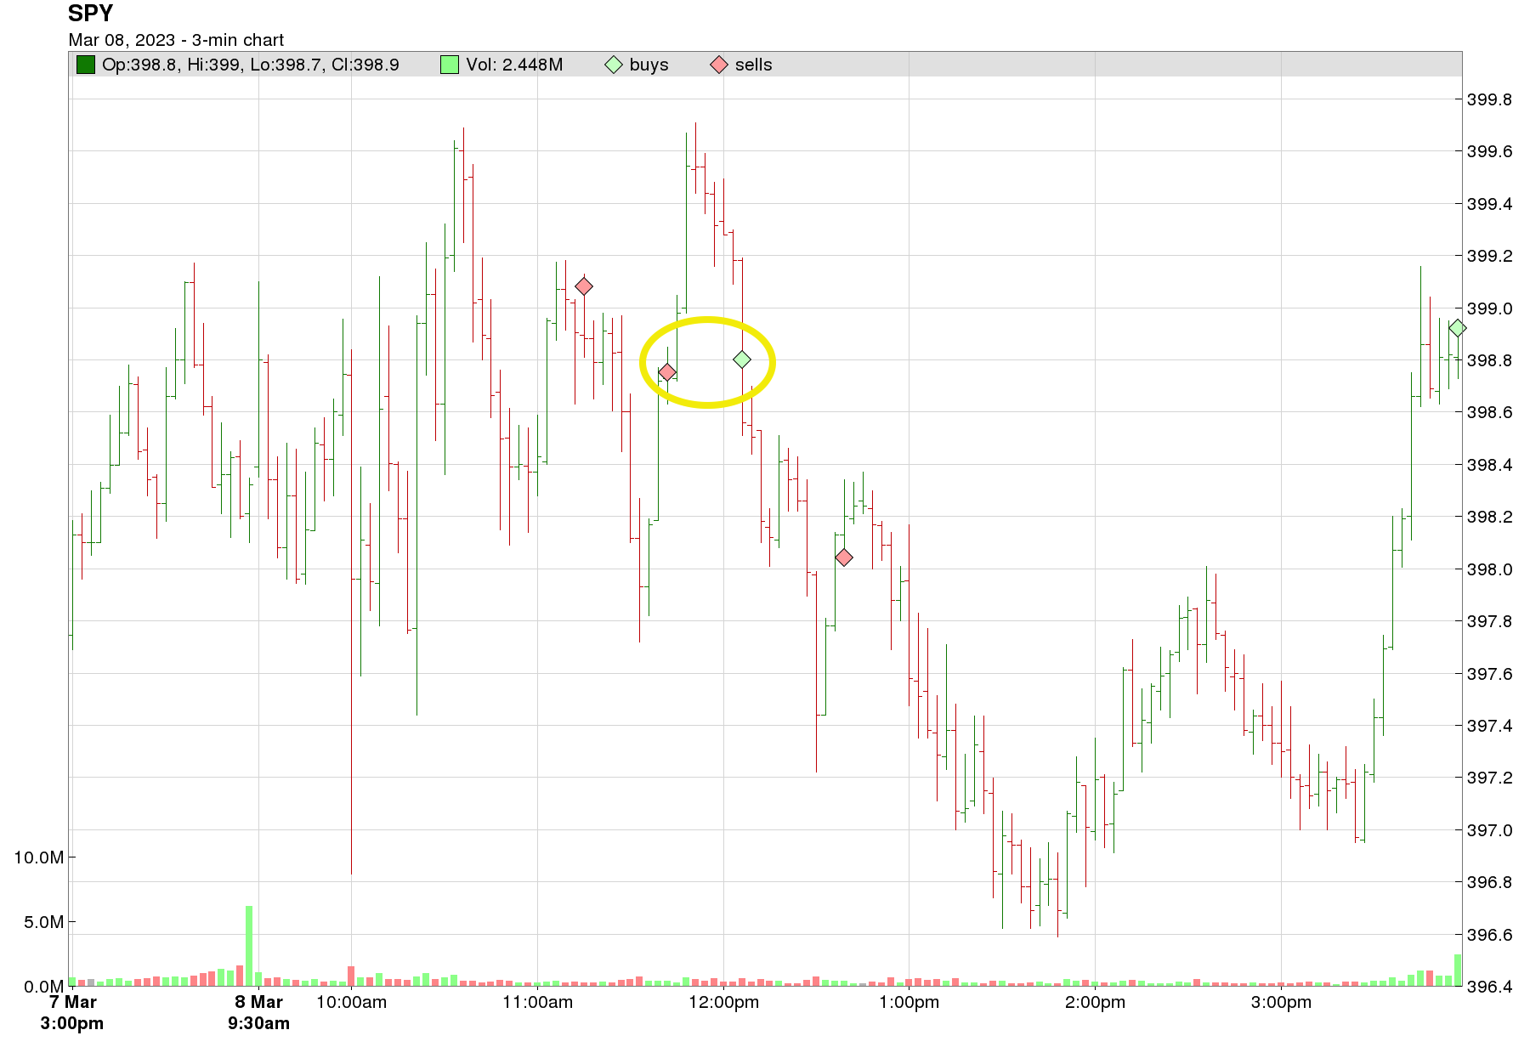This screenshot has width=1530, height=1047.
Task: Click the 1:00pm time axis label
Action: 909,1002
